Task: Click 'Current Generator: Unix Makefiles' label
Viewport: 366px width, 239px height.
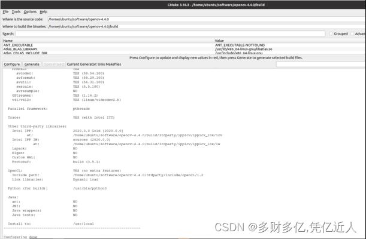Action: [x=94, y=64]
